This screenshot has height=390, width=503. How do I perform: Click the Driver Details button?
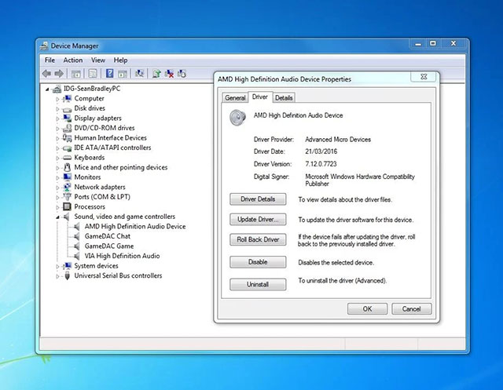(x=258, y=199)
